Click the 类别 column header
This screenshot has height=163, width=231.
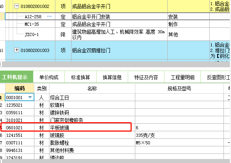click(42, 88)
